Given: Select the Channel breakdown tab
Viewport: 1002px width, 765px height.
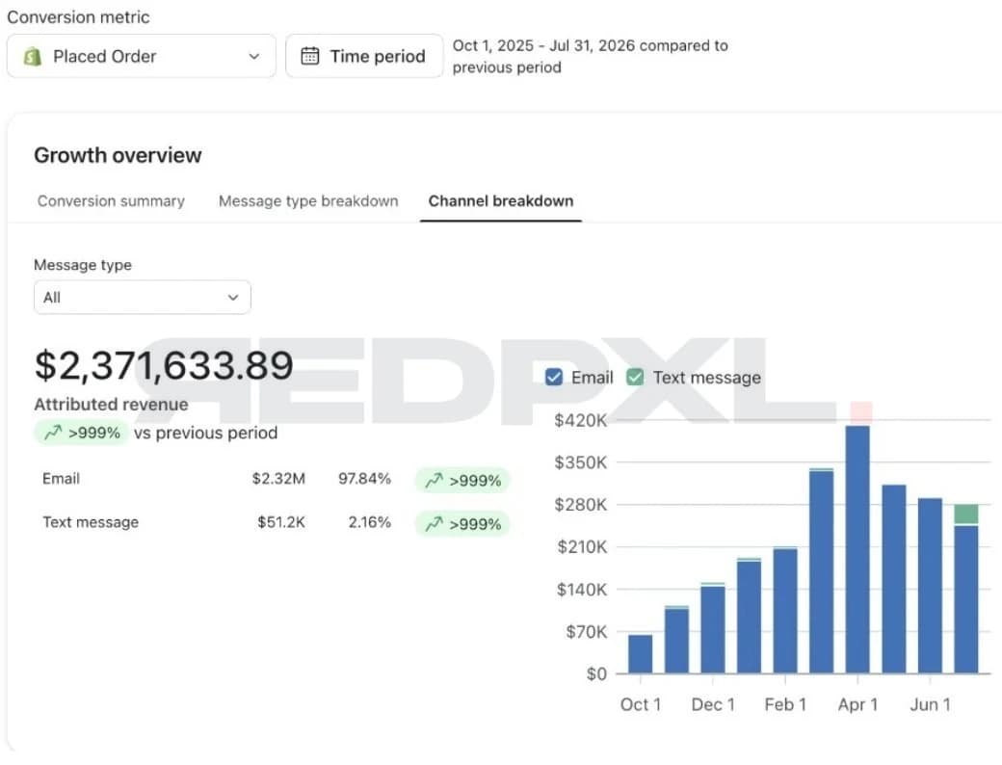Looking at the screenshot, I should pyautogui.click(x=501, y=201).
